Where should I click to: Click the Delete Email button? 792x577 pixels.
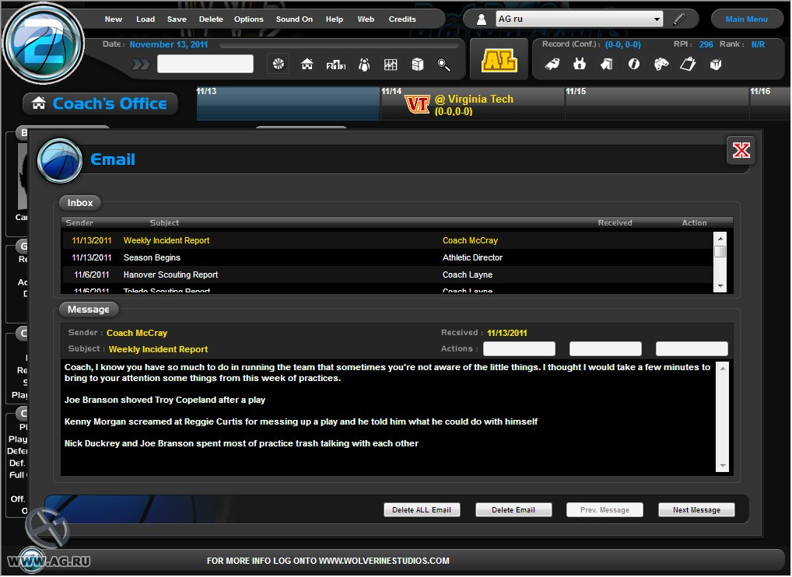(x=513, y=510)
